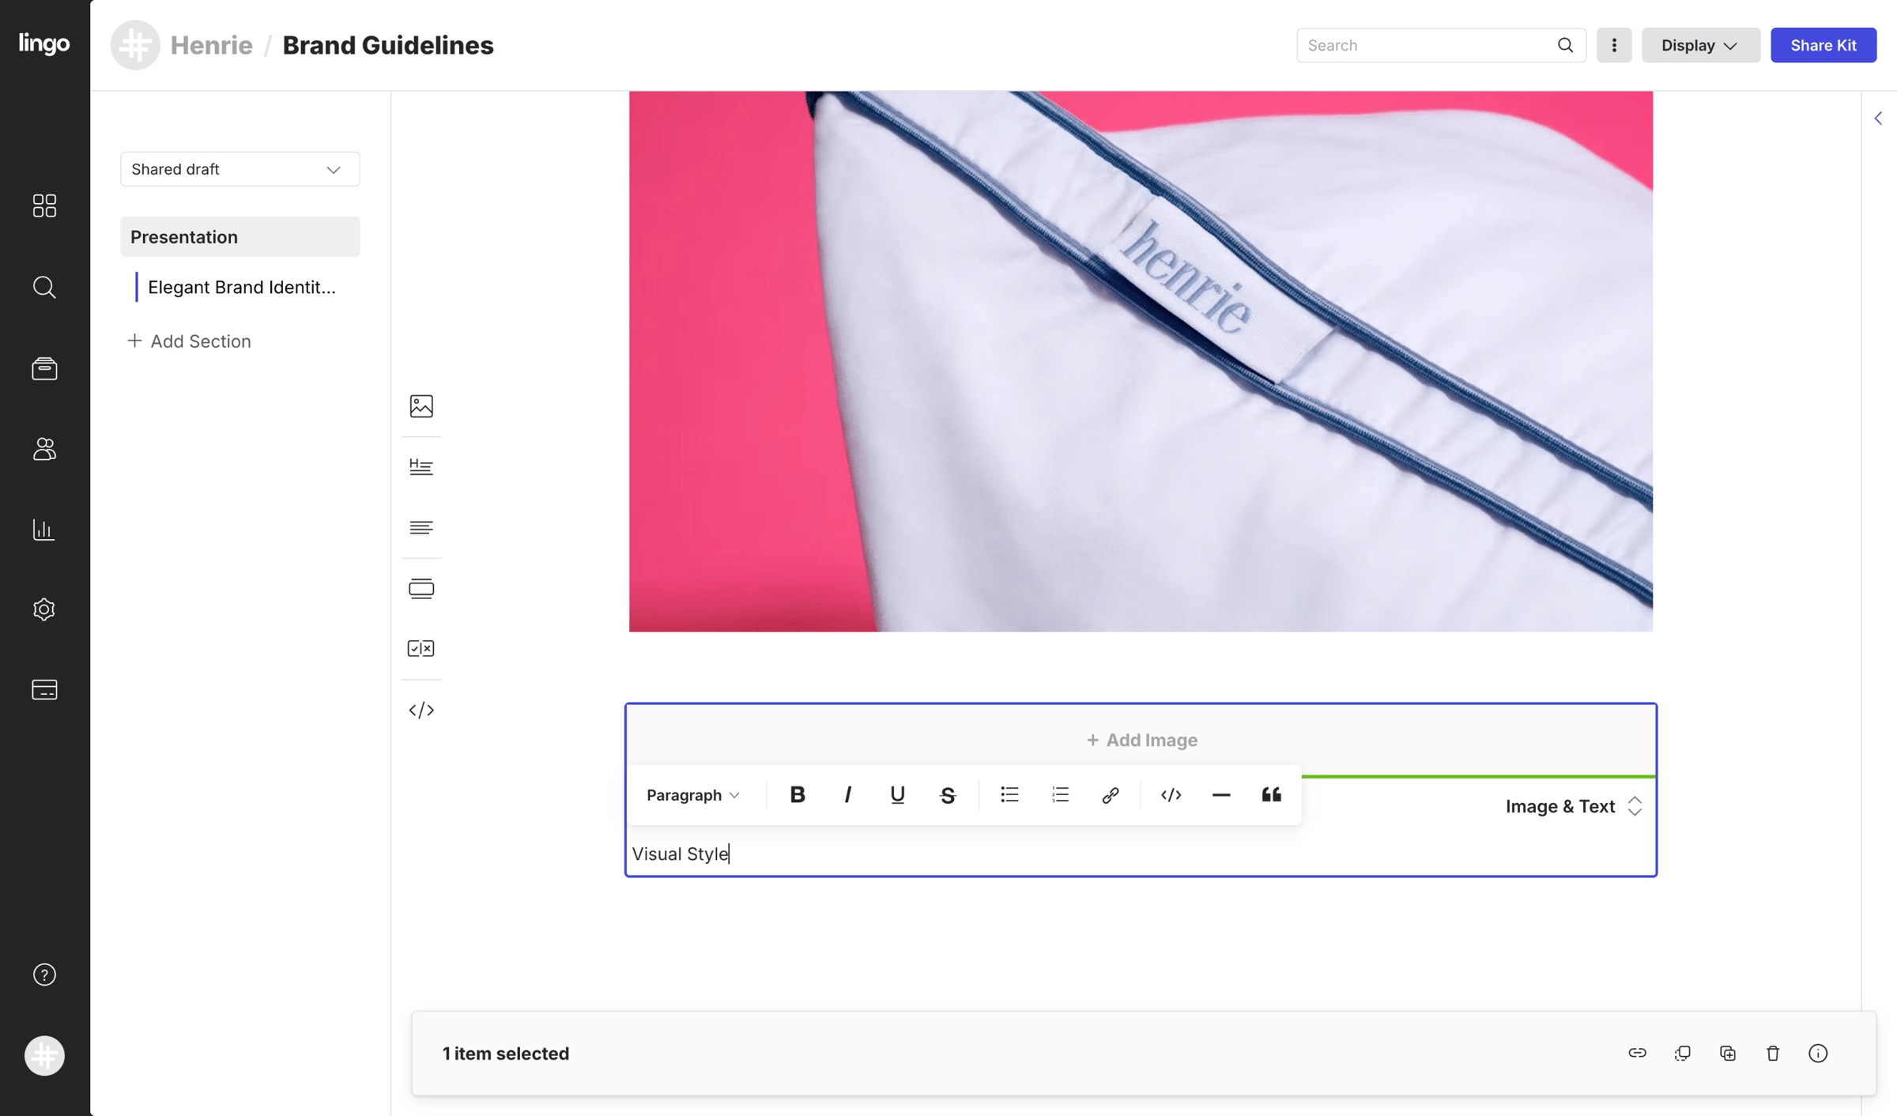Apply bulleted list formatting
The height and width of the screenshot is (1116, 1897).
click(1009, 795)
